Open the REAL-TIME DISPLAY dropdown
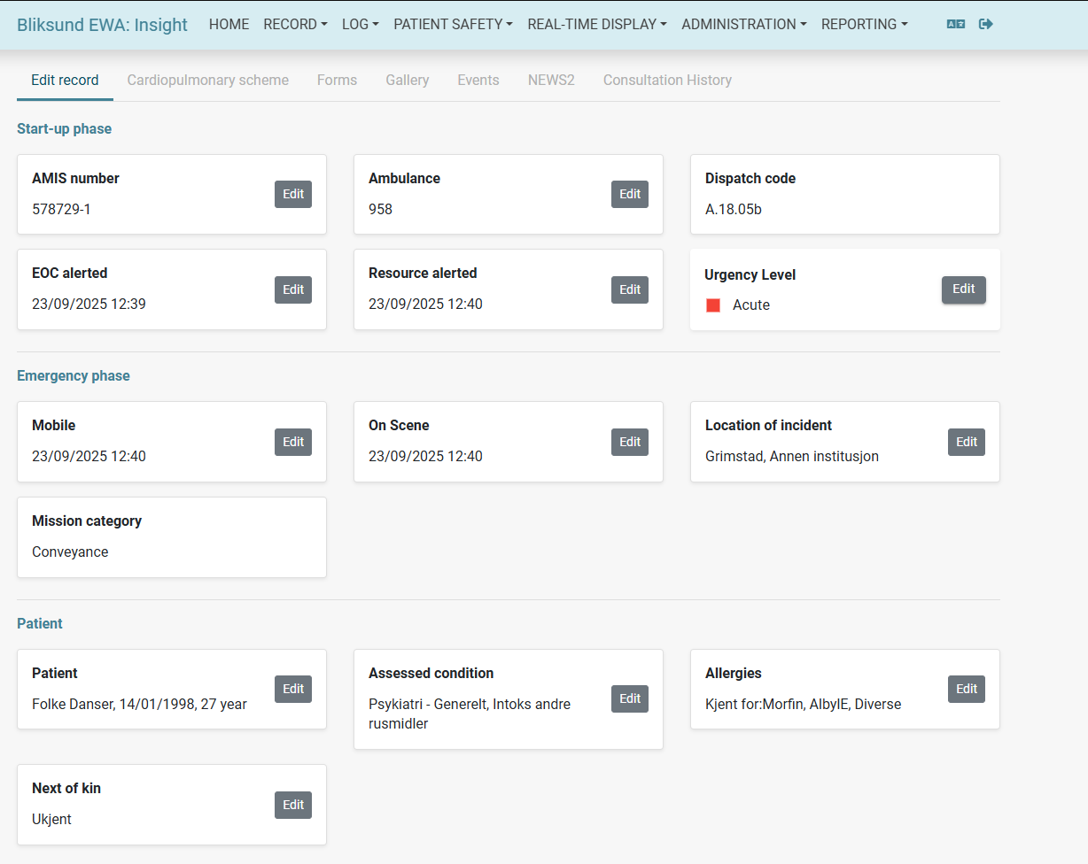Image resolution: width=1088 pixels, height=864 pixels. (596, 24)
